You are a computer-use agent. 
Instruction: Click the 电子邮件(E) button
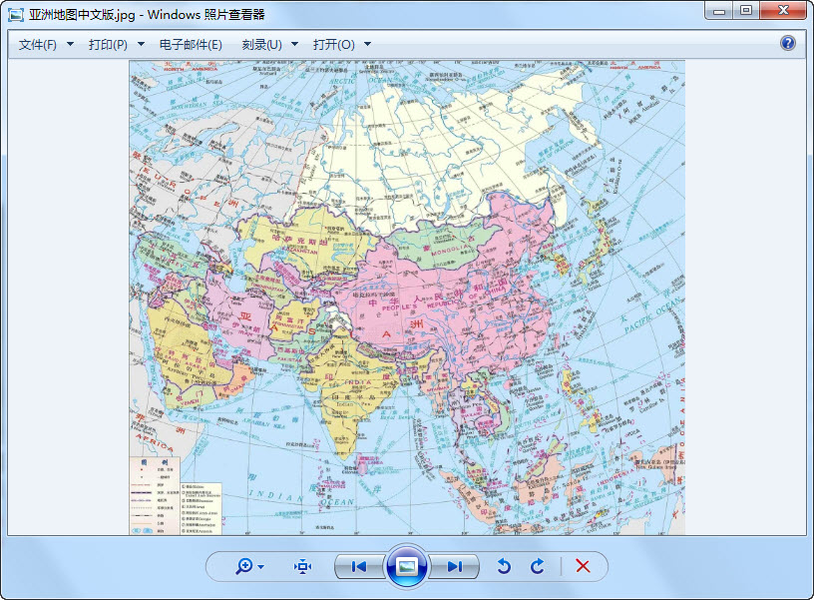point(191,44)
